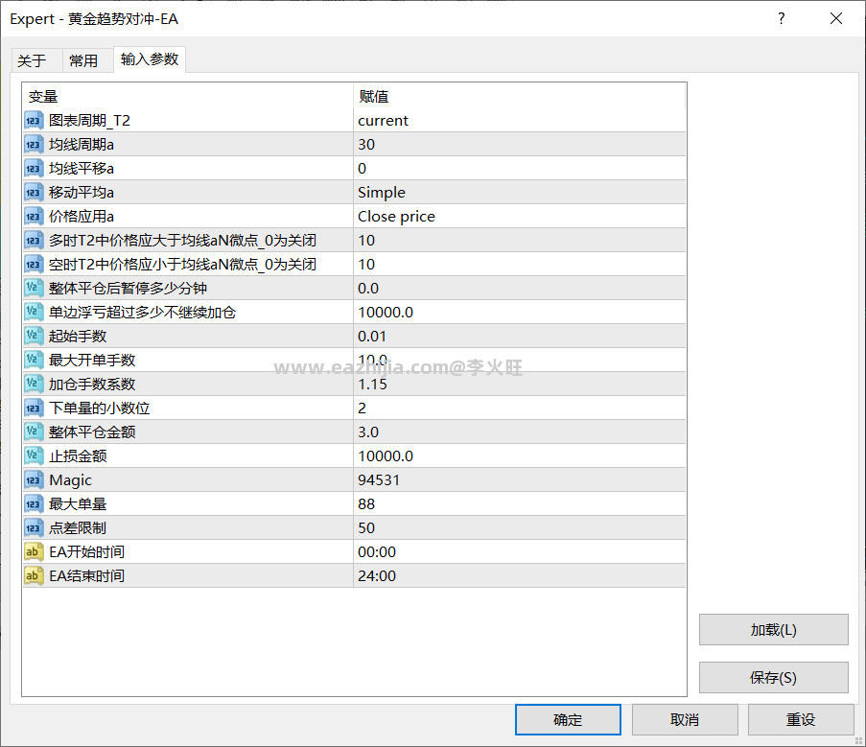Click the 赋值 column header
This screenshot has width=866, height=747.
(x=519, y=97)
